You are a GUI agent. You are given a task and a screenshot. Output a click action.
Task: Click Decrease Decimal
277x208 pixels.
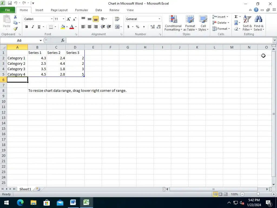(x=159, y=27)
